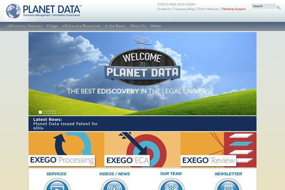This screenshot has width=285, height=190.
Task: Open the Press Releases link
Action: (x=209, y=9)
